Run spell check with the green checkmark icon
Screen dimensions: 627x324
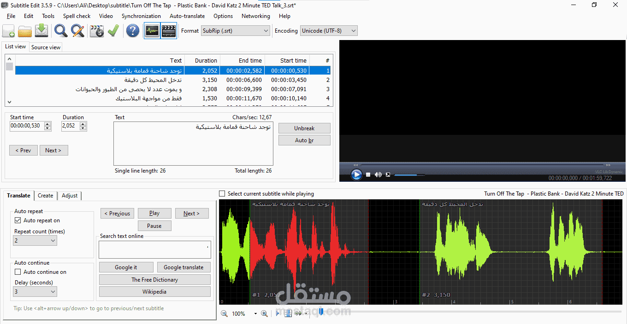113,31
